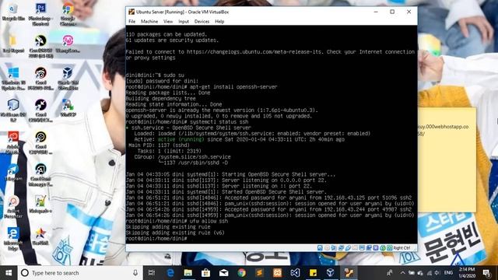Viewport: 498px width, 280px height.
Task: Select the yellow folder on the desktop
Action: tap(13, 44)
